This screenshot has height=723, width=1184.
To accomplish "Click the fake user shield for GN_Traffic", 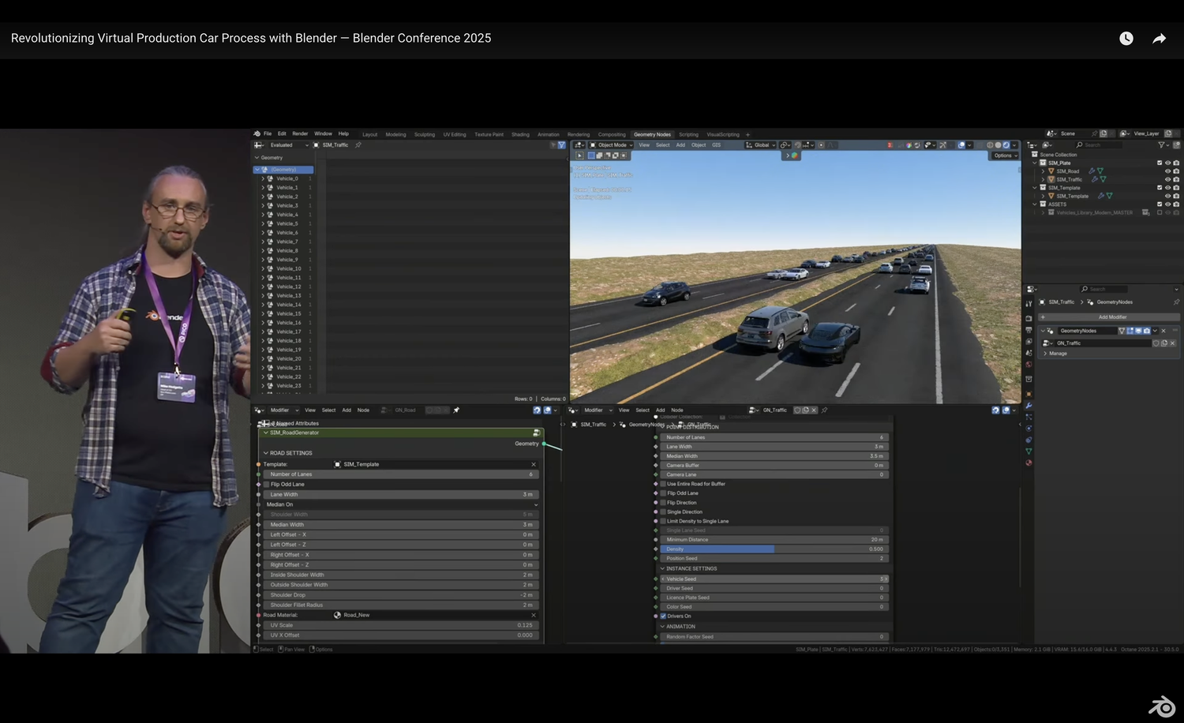I will tap(1156, 343).
